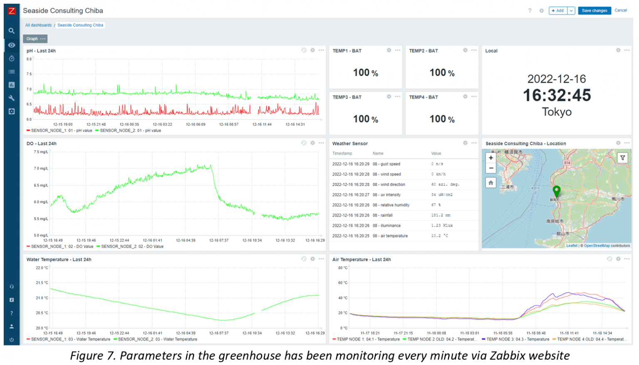The width and height of the screenshot is (639, 365).
Task: Open the map filter funnel icon
Action: point(622,158)
